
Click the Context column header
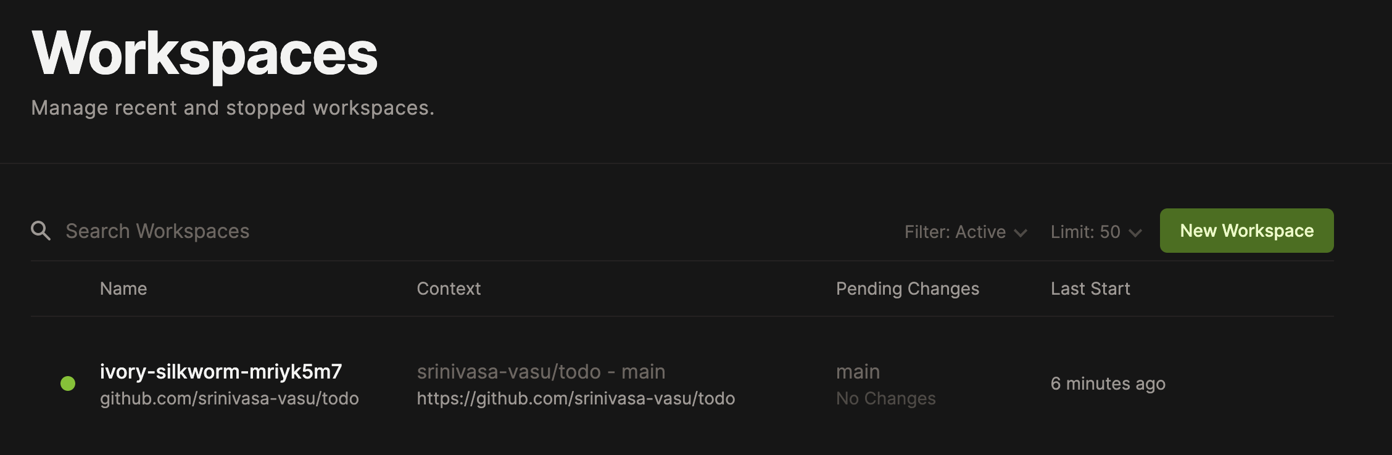[x=449, y=289]
